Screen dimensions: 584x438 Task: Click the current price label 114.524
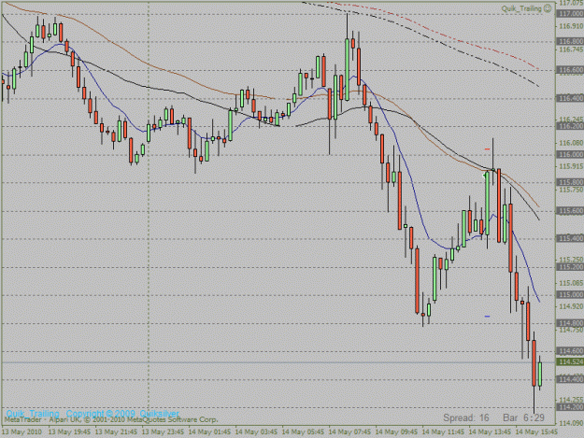click(570, 362)
